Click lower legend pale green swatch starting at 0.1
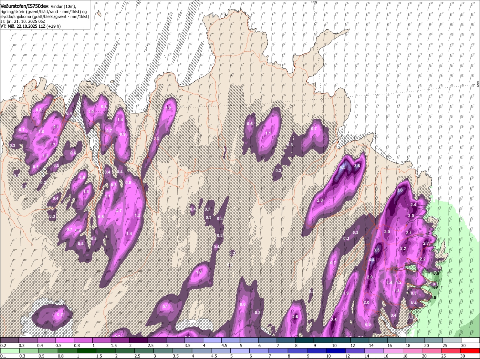Image resolution: width=480 pixels, height=359 pixels. point(9,351)
